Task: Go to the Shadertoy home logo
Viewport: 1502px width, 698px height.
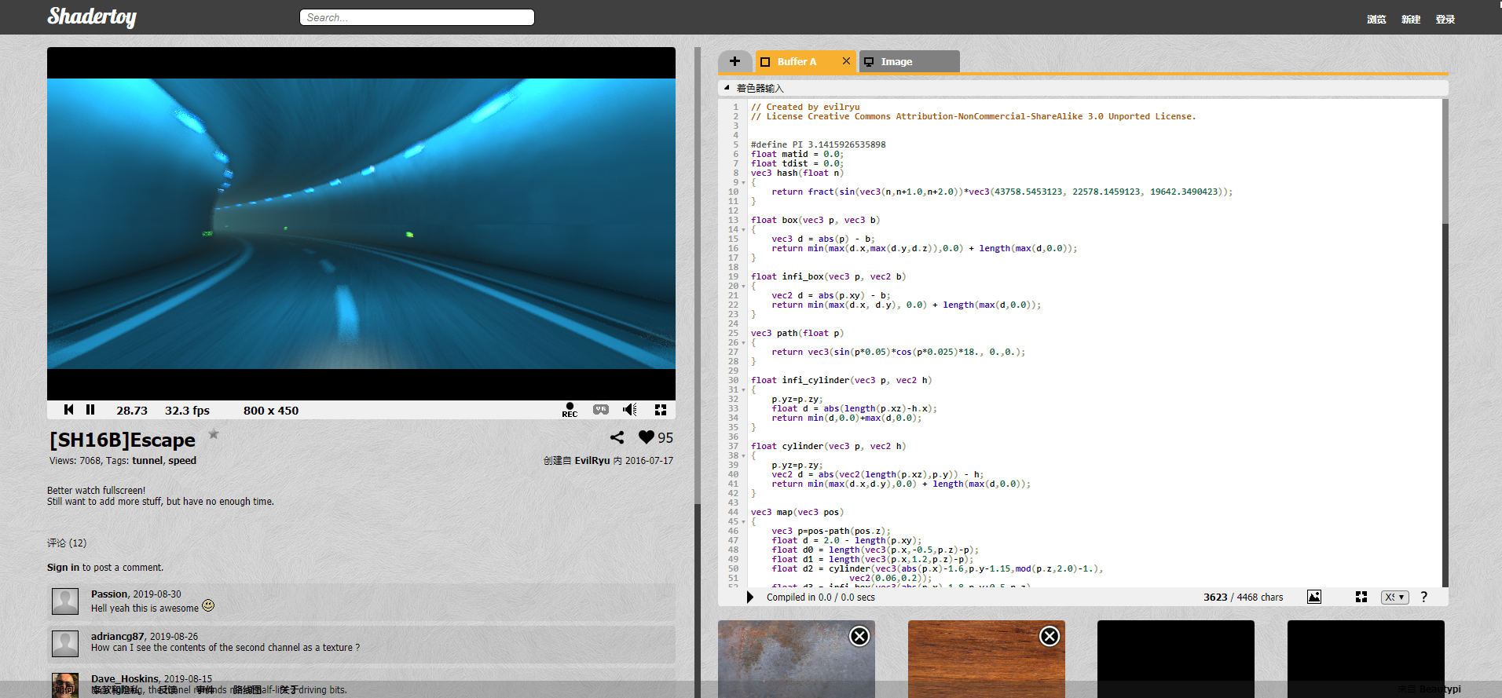Action: [92, 16]
